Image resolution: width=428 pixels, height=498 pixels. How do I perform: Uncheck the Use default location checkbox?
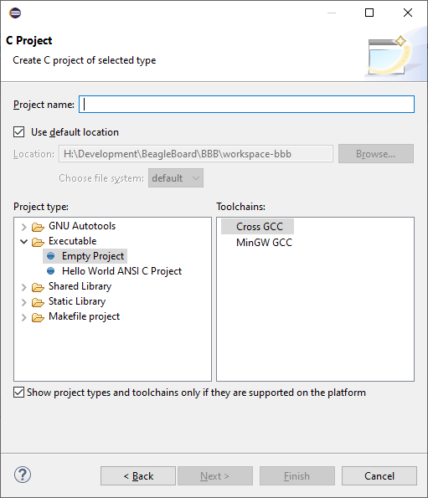pyautogui.click(x=18, y=131)
